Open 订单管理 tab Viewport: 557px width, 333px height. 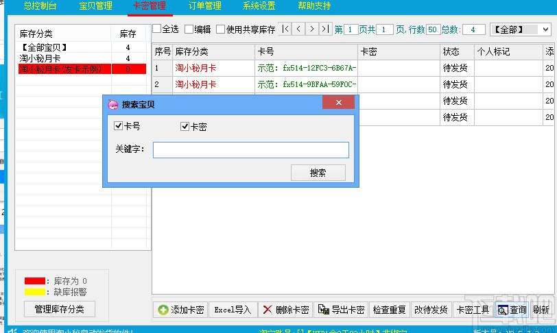click(204, 6)
